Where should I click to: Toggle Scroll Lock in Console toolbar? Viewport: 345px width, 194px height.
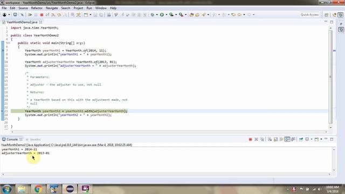coord(275,140)
